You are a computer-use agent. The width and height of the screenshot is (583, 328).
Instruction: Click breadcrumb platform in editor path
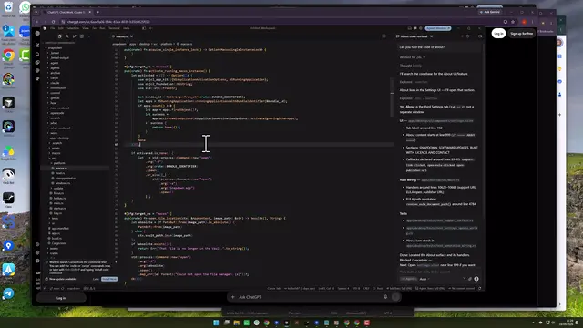click(166, 44)
